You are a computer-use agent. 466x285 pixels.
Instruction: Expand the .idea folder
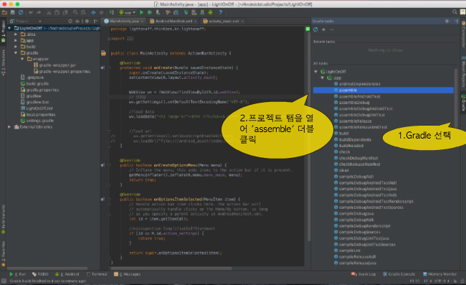tap(16, 34)
